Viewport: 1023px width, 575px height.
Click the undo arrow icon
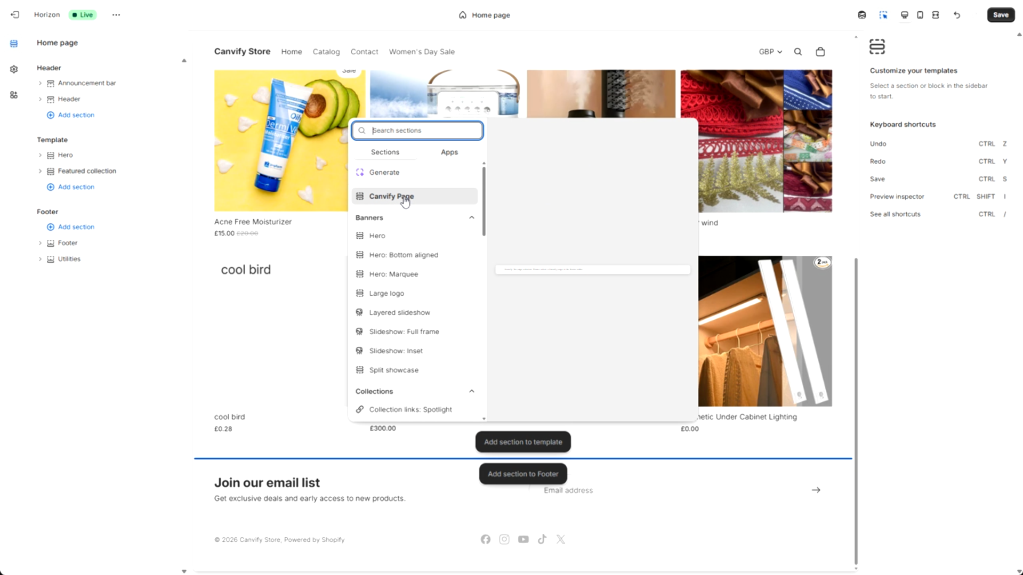(957, 15)
